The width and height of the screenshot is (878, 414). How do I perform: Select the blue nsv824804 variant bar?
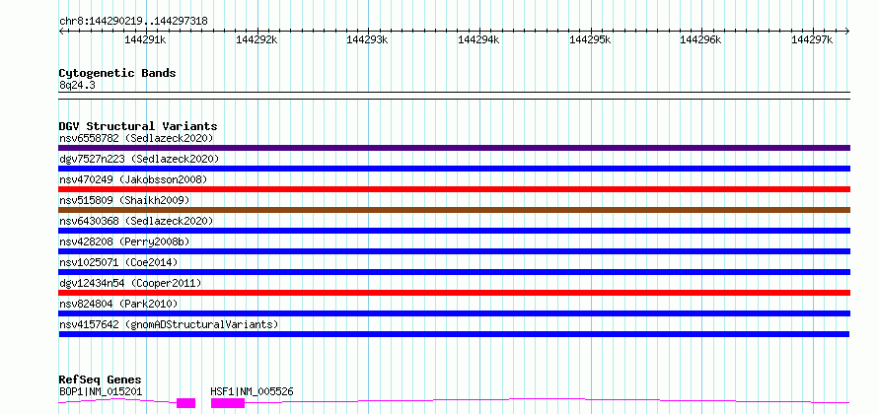click(454, 313)
